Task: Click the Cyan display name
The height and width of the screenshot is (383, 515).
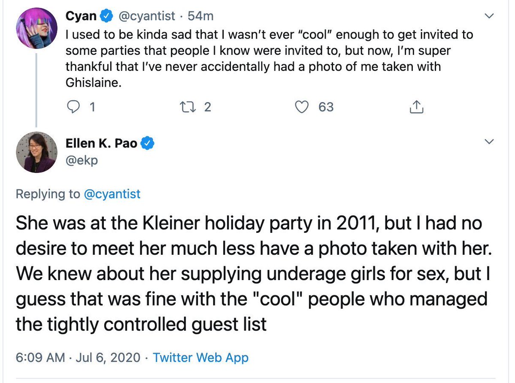Action: pyautogui.click(x=81, y=16)
